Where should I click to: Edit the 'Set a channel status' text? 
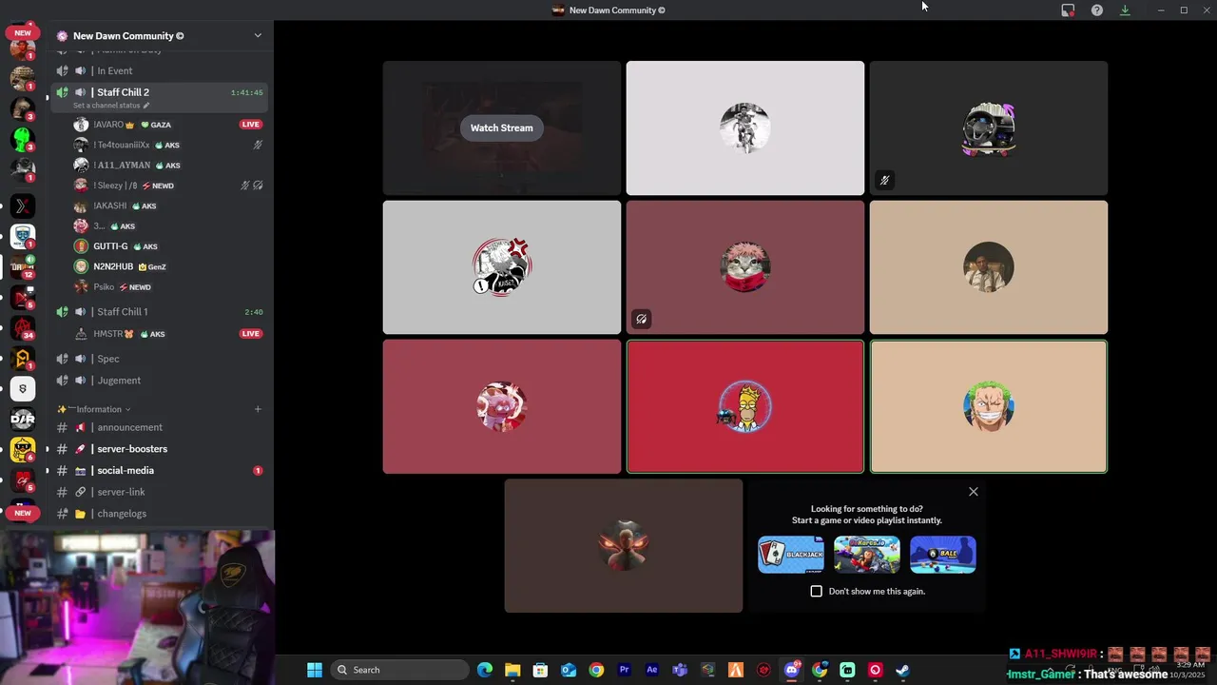(111, 106)
